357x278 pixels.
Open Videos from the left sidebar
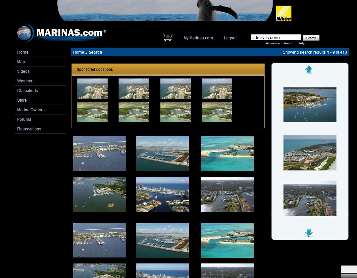click(x=24, y=71)
